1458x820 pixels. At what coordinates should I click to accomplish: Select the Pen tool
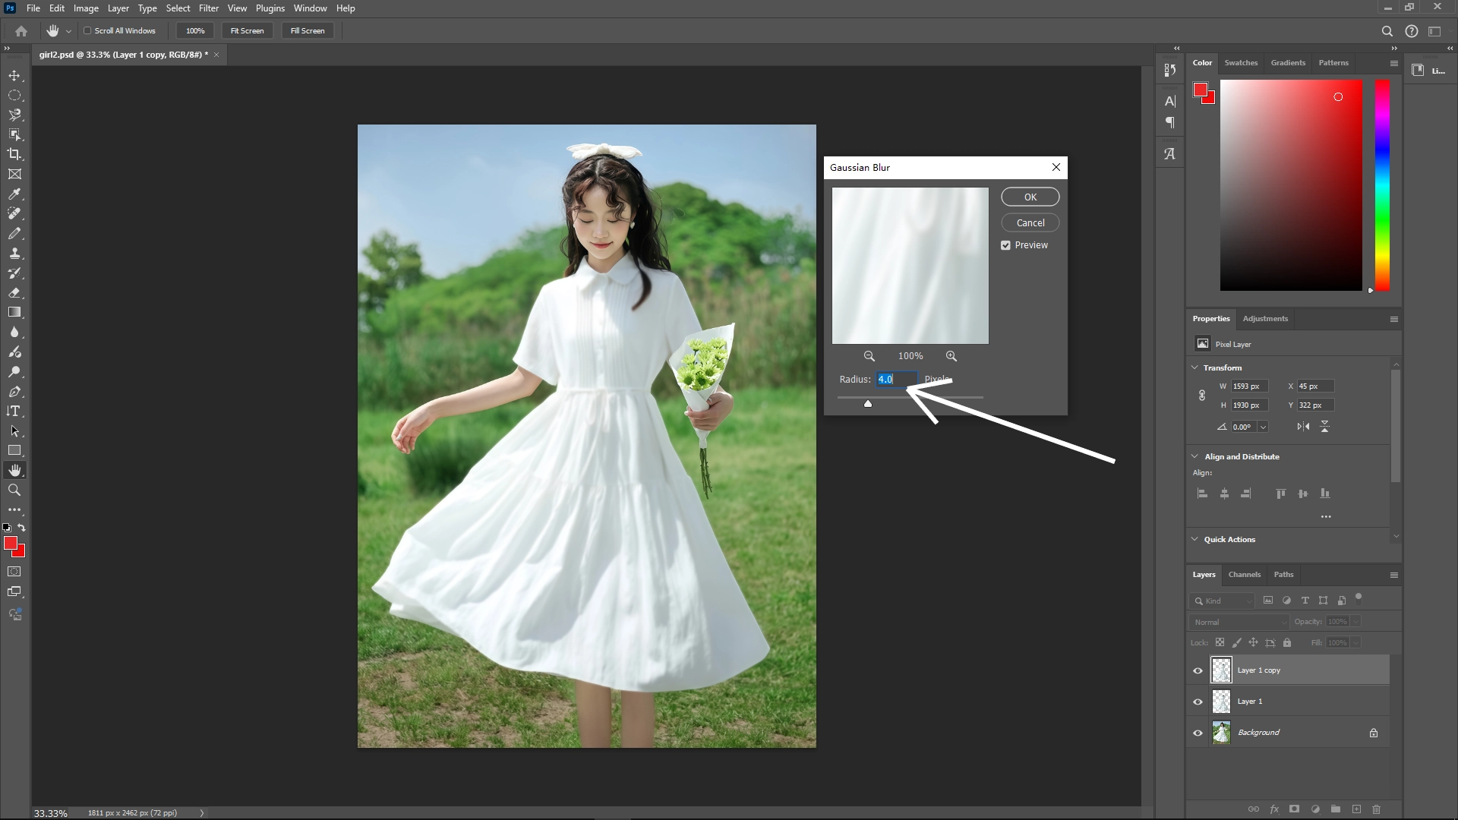[14, 392]
